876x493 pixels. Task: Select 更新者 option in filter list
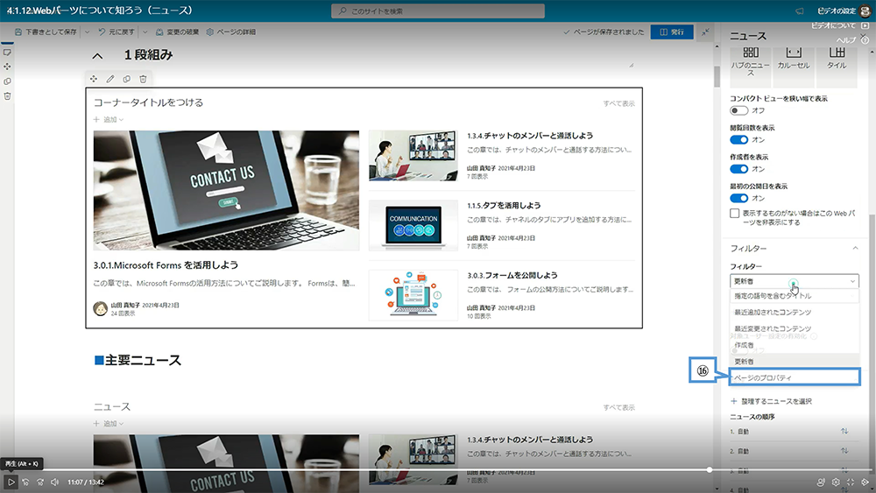794,362
